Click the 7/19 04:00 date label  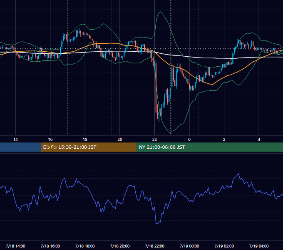pyautogui.click(x=259, y=246)
